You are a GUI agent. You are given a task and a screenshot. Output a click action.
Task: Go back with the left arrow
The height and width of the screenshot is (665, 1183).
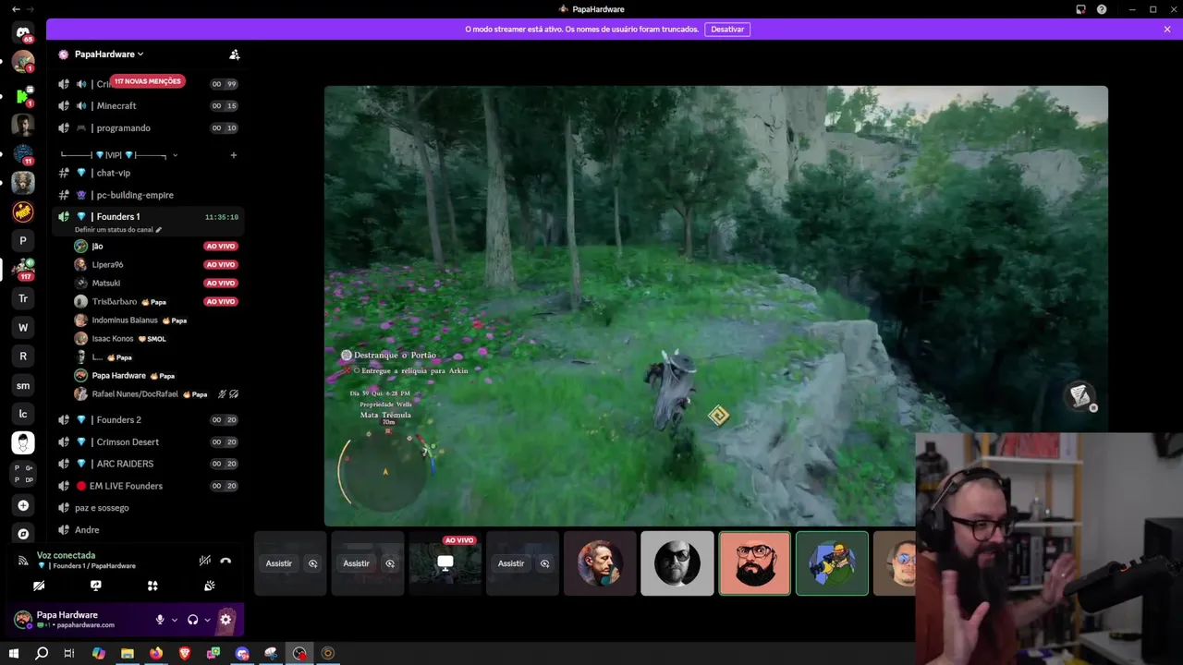(x=15, y=9)
